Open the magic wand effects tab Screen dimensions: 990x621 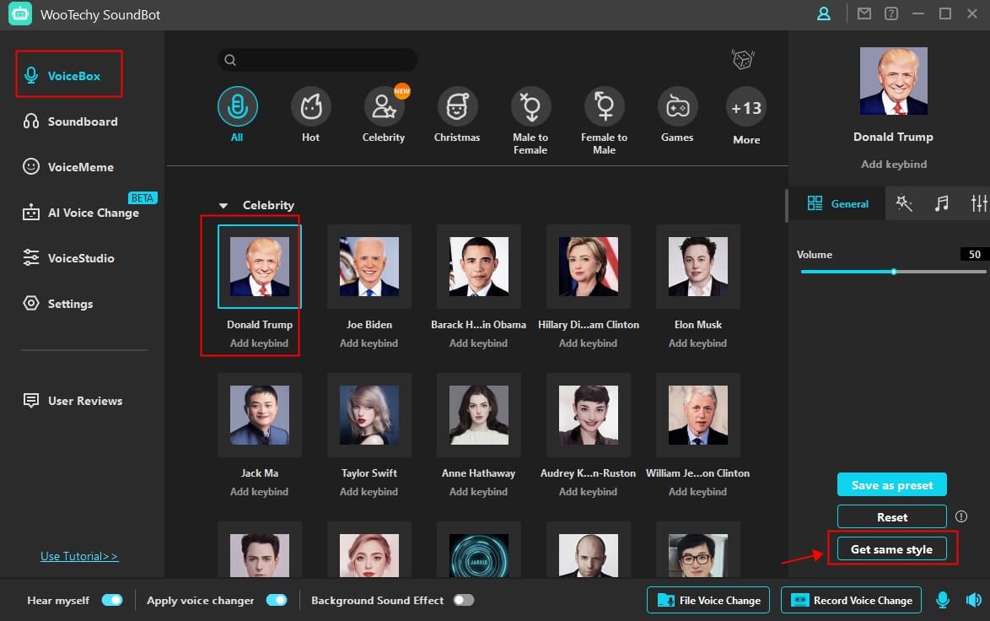(904, 203)
